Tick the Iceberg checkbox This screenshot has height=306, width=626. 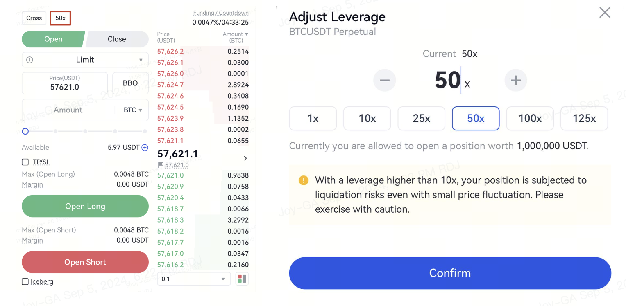[25, 281]
